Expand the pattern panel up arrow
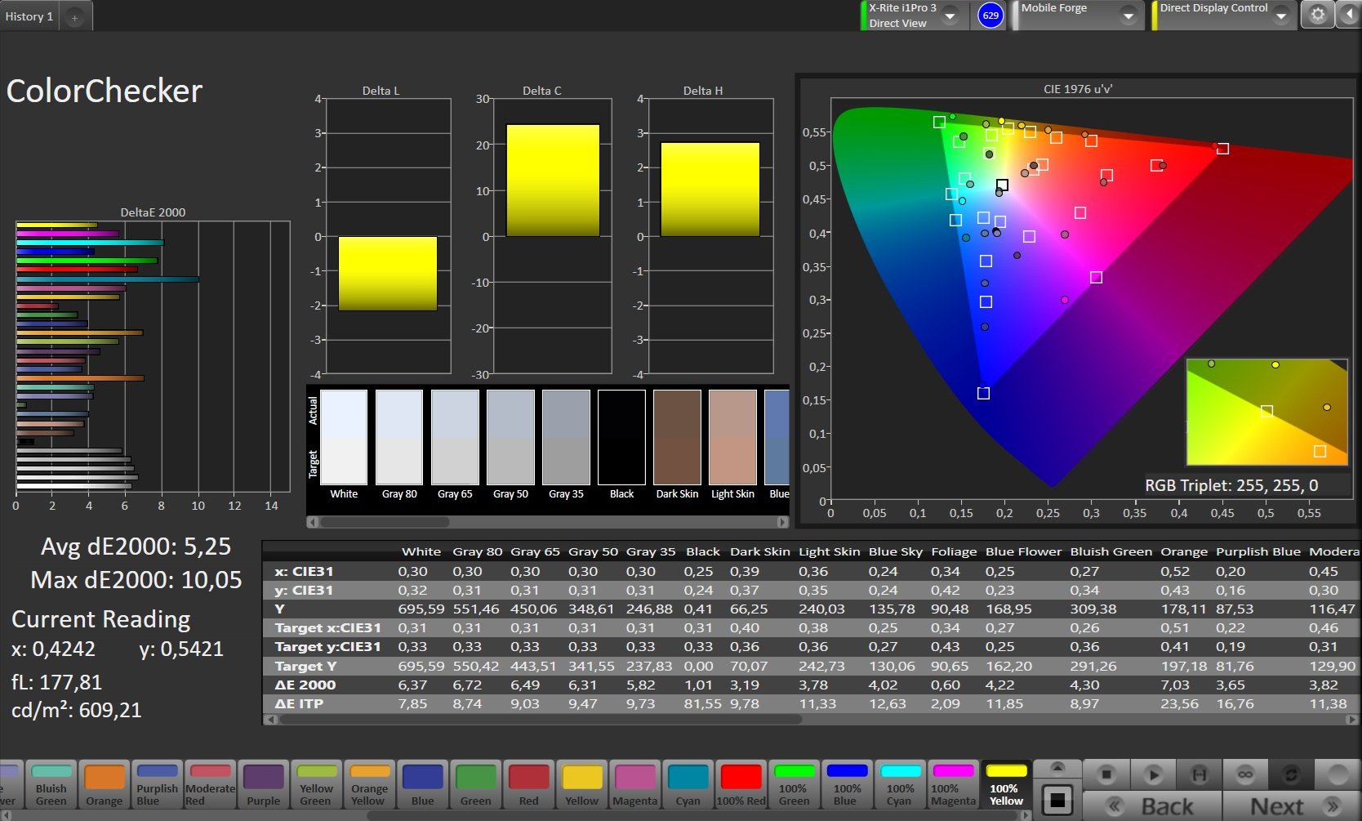Image resolution: width=1362 pixels, height=821 pixels. [1057, 768]
